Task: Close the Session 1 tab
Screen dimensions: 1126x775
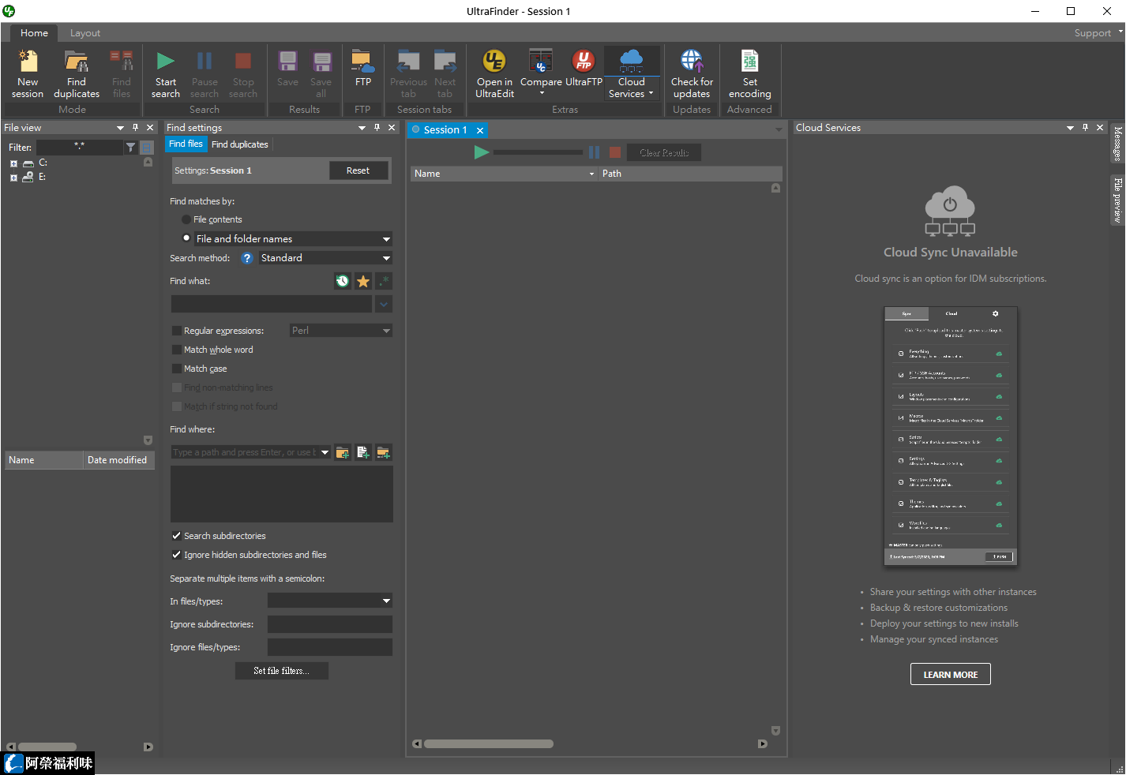Action: pyautogui.click(x=480, y=130)
